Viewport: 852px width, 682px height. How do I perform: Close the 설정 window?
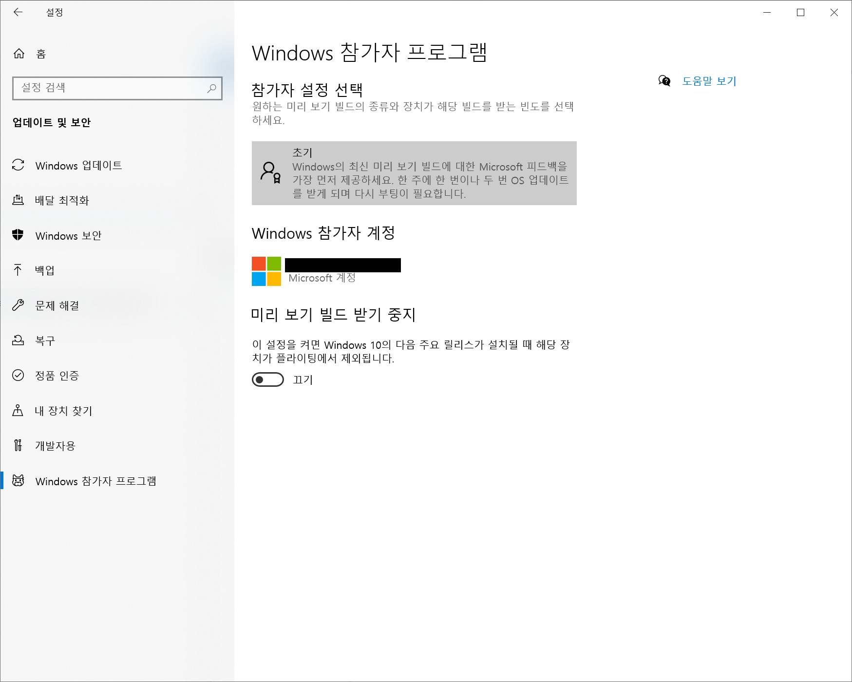pos(834,12)
